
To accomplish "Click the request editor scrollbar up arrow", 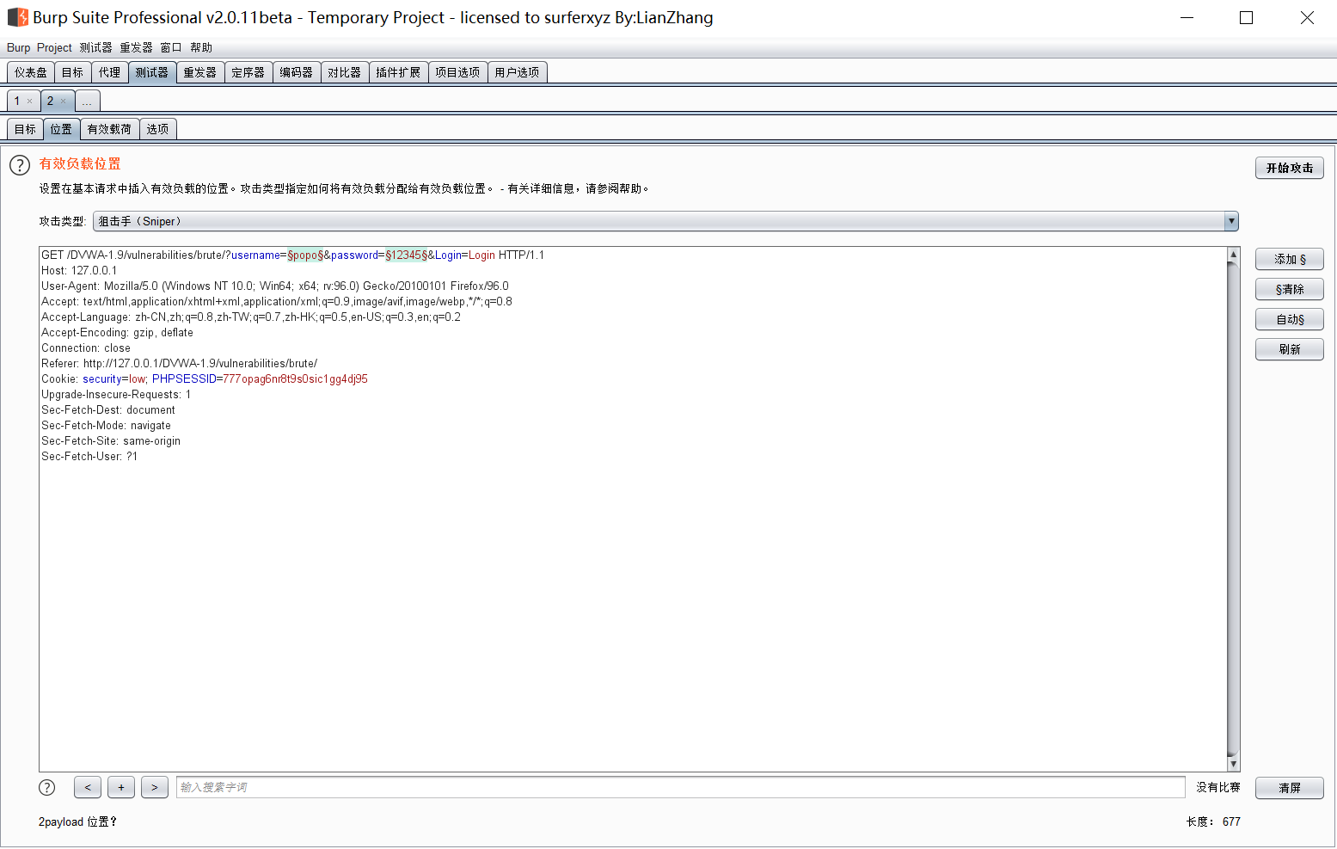I will (1233, 254).
